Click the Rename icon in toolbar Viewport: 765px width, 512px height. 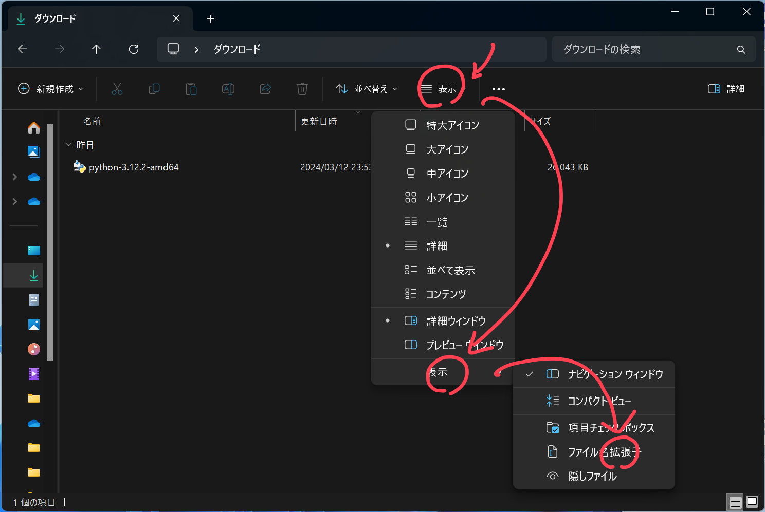click(x=228, y=89)
